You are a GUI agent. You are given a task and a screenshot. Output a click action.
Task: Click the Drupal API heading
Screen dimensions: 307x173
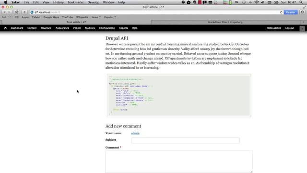point(117,38)
